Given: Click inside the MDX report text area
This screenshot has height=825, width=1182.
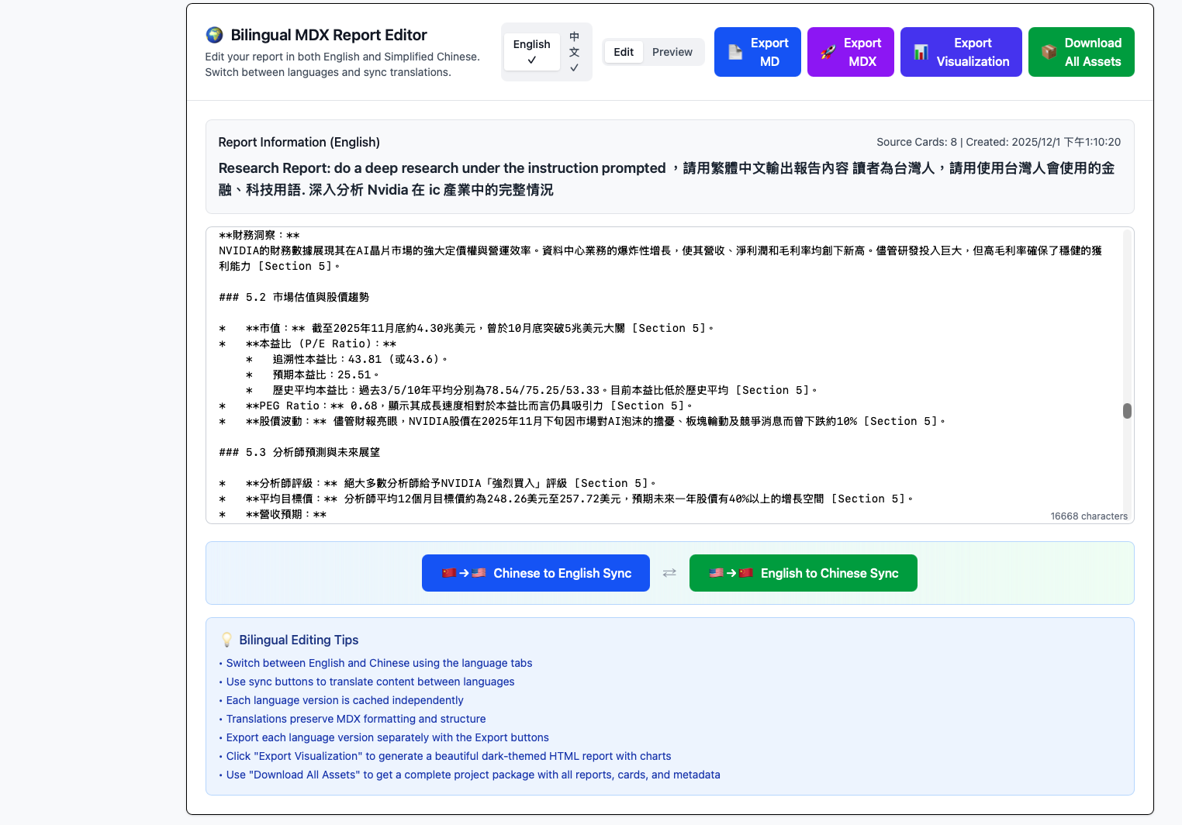Looking at the screenshot, I should (667, 372).
